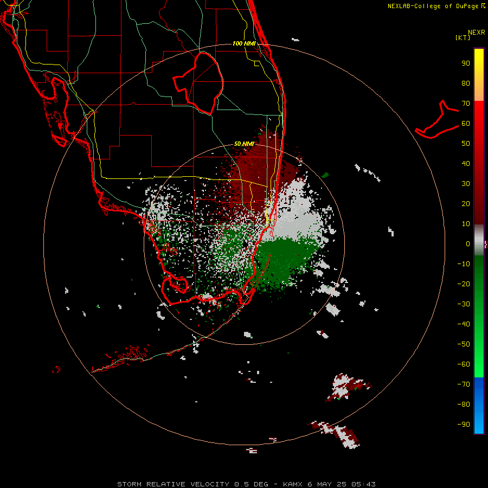Image resolution: width=488 pixels, height=488 pixels.
Task: Click the -70 value on velocity scale
Action: tap(464, 384)
